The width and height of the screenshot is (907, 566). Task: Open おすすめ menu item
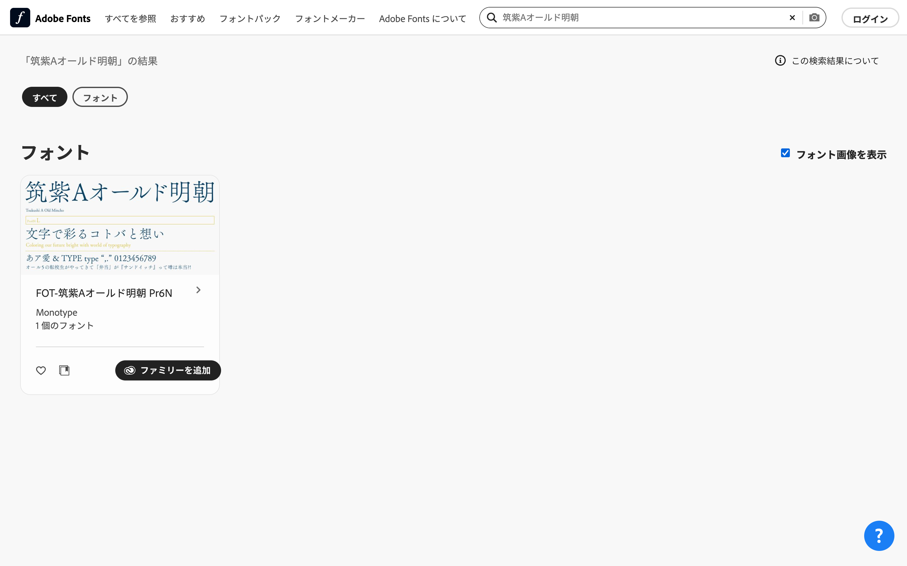(x=188, y=18)
